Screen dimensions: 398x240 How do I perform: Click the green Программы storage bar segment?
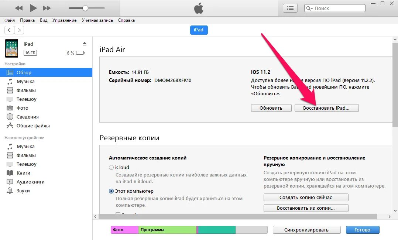coord(167,230)
